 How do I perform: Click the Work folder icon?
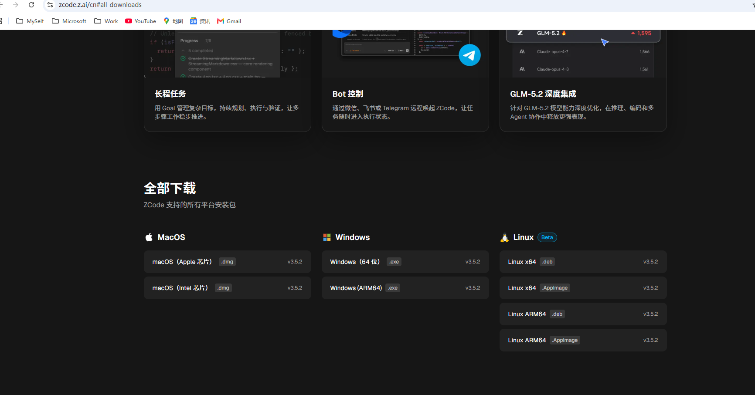click(x=98, y=21)
